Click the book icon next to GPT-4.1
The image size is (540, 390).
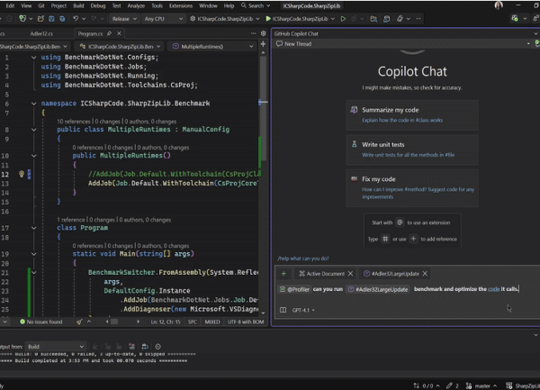click(x=283, y=310)
